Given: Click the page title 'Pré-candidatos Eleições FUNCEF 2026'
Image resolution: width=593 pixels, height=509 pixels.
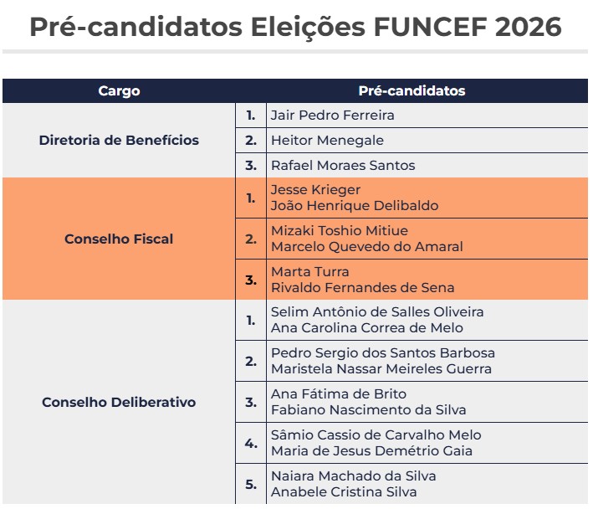Looking at the screenshot, I should coord(295,27).
